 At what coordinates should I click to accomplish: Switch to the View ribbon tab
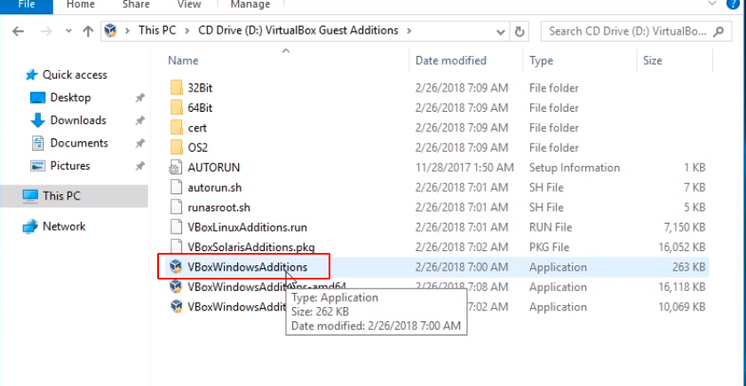[189, 4]
